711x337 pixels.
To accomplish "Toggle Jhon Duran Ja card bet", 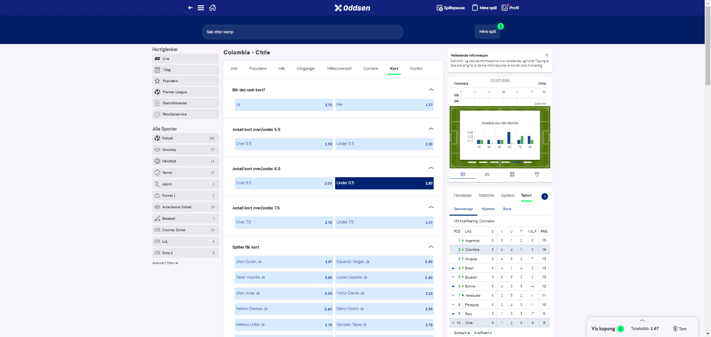I will tap(284, 262).
